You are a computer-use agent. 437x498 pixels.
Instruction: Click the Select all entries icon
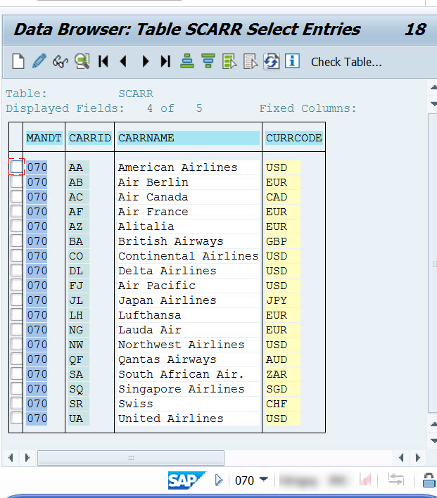coord(229,61)
